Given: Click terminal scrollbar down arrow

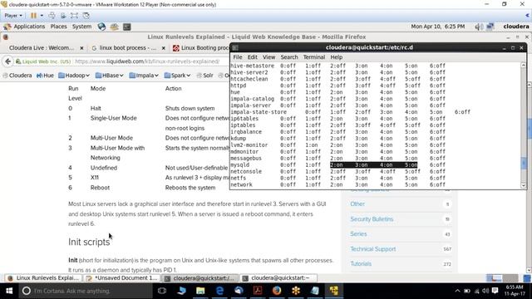Looking at the screenshot, I should coord(523,185).
